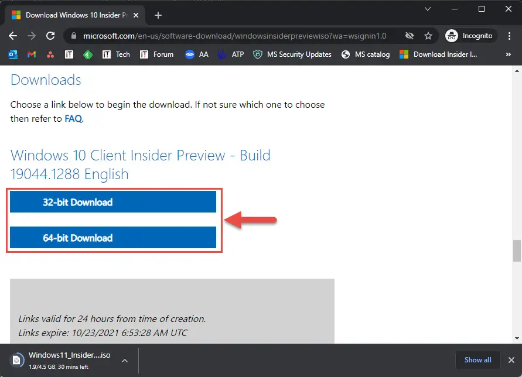Screen dimensions: 522x377
Task: Click the third-party cookies blocked eye icon
Action: coord(410,36)
